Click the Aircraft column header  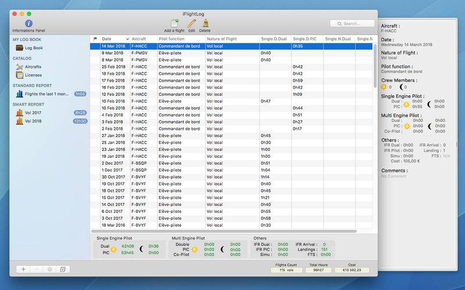144,39
